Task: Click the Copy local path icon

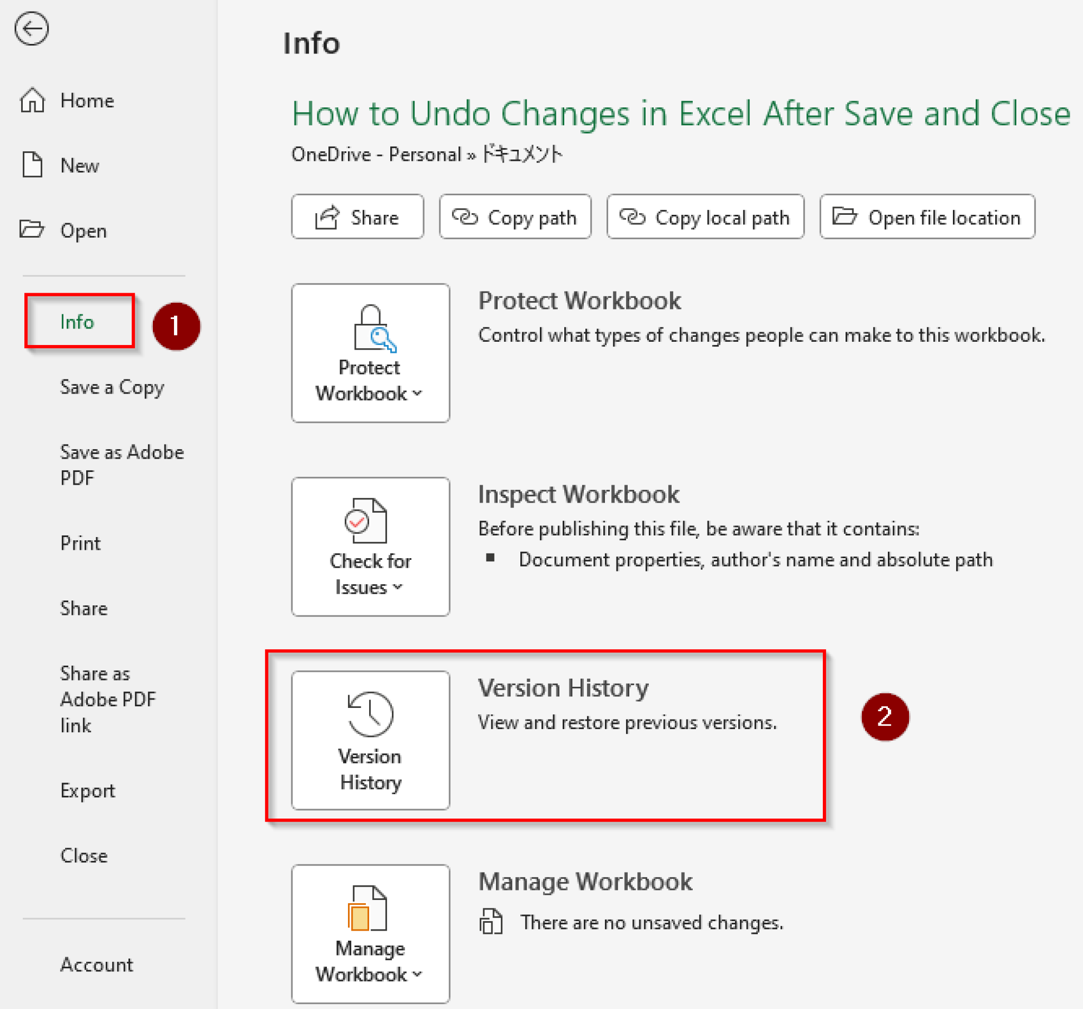Action: (x=631, y=216)
